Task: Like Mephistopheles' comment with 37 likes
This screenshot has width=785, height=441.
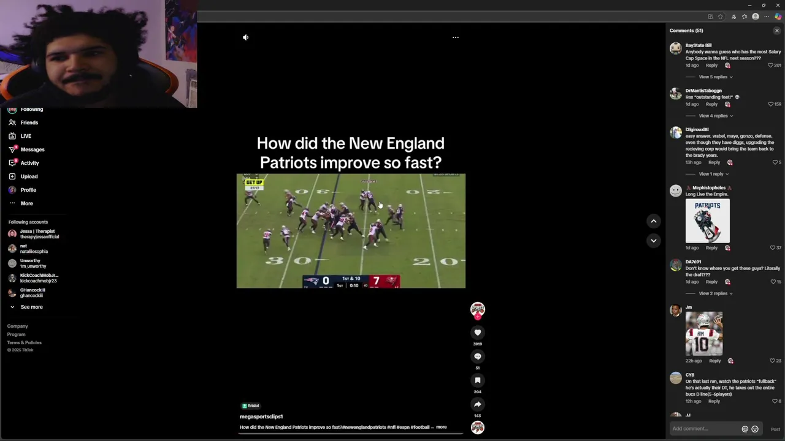Action: 773,248
